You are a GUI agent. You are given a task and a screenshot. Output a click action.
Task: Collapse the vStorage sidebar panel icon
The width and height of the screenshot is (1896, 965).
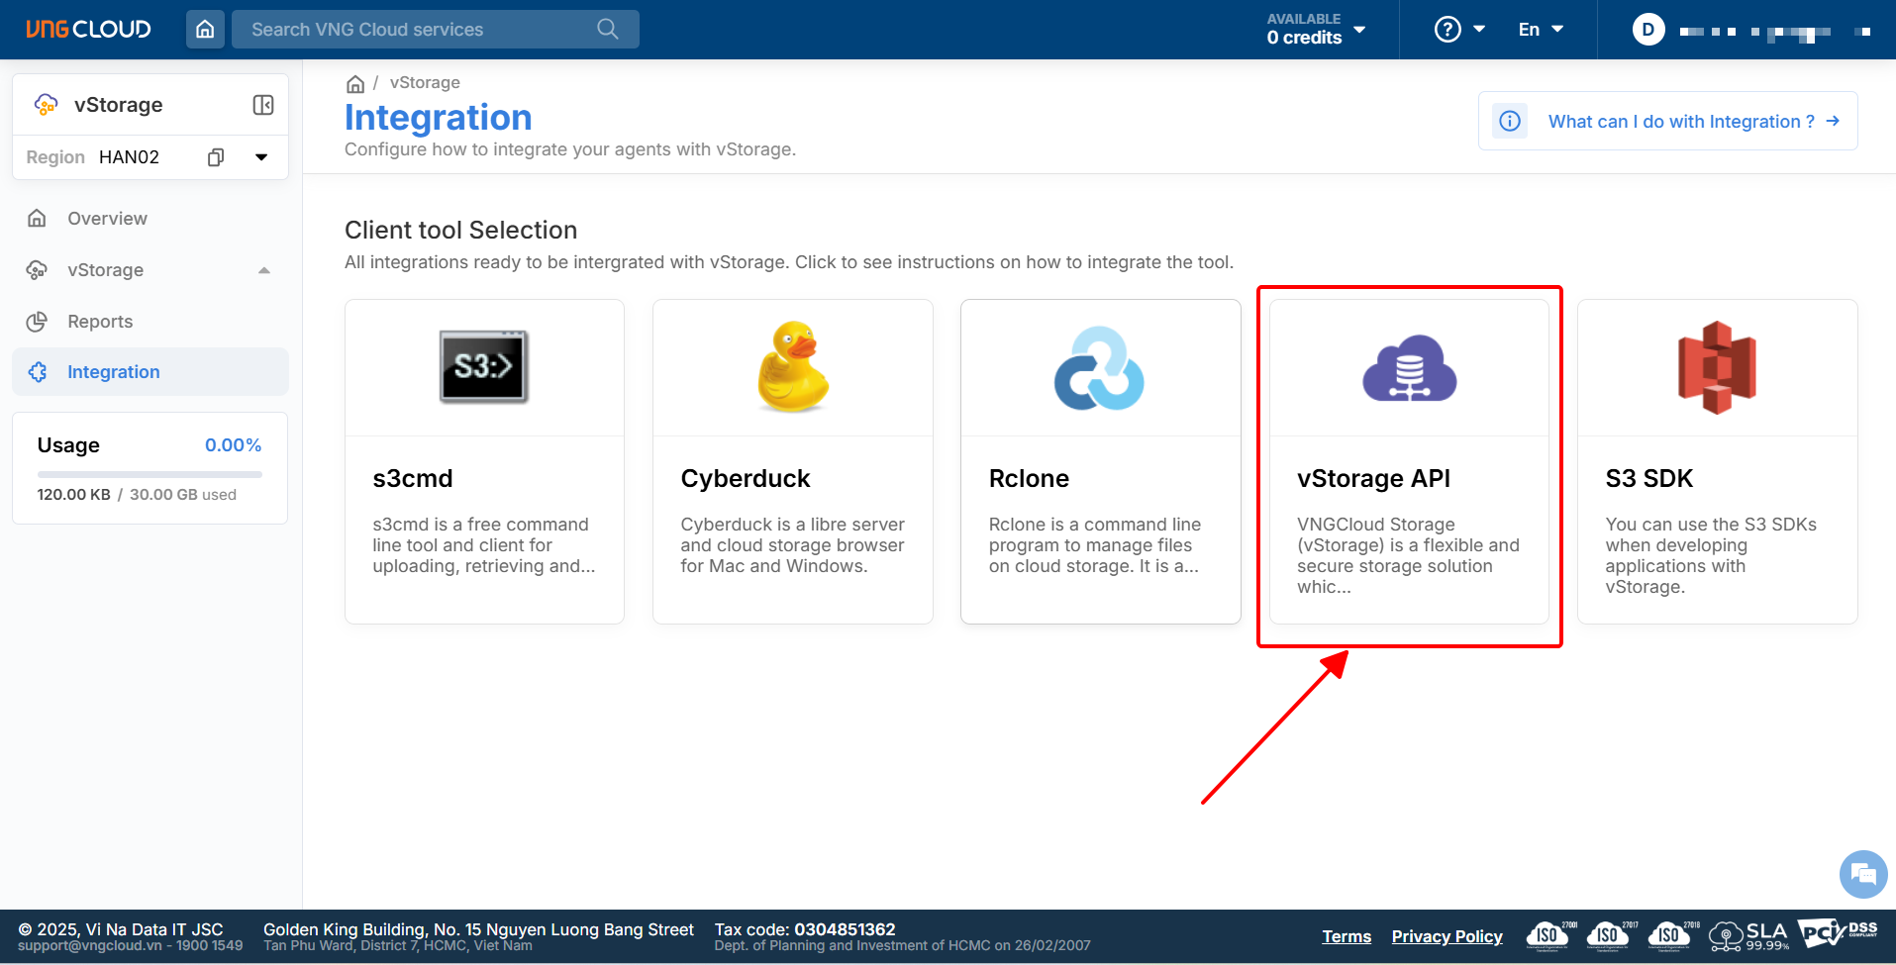[263, 105]
